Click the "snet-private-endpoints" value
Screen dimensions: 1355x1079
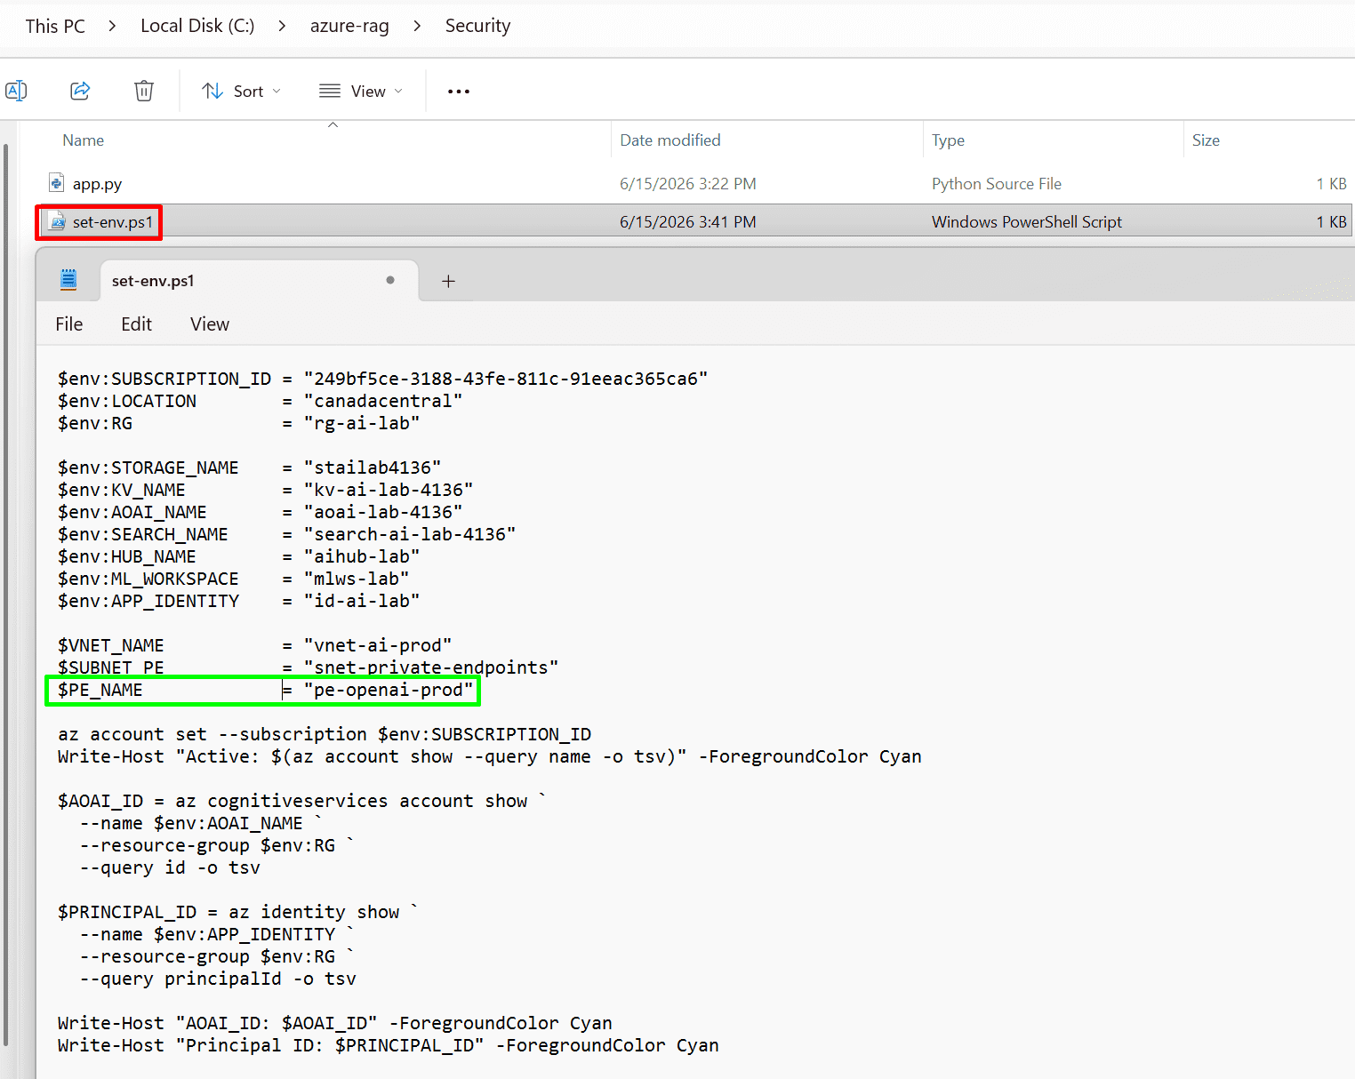click(431, 667)
